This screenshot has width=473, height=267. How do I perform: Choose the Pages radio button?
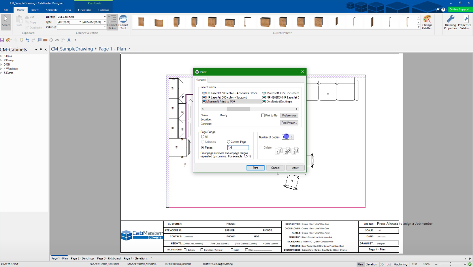coord(203,148)
